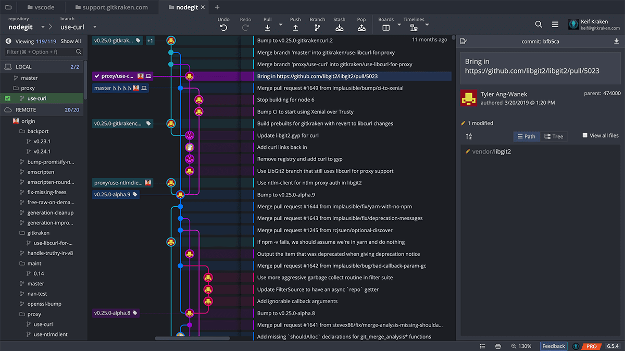Image resolution: width=625 pixels, height=351 pixels.
Task: Stash changes with the Stash icon
Action: 339,28
